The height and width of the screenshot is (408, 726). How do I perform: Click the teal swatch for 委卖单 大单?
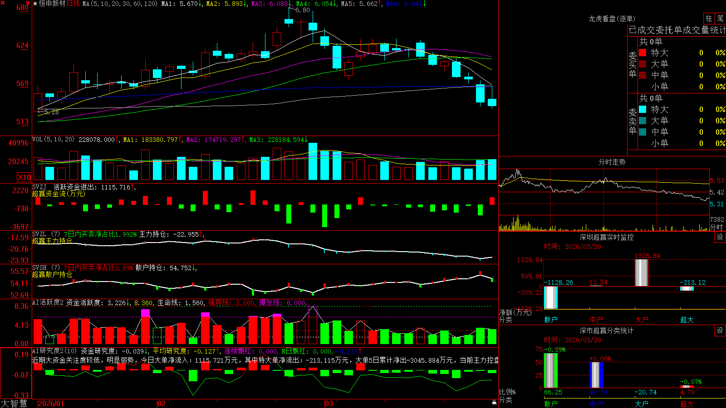(x=643, y=121)
